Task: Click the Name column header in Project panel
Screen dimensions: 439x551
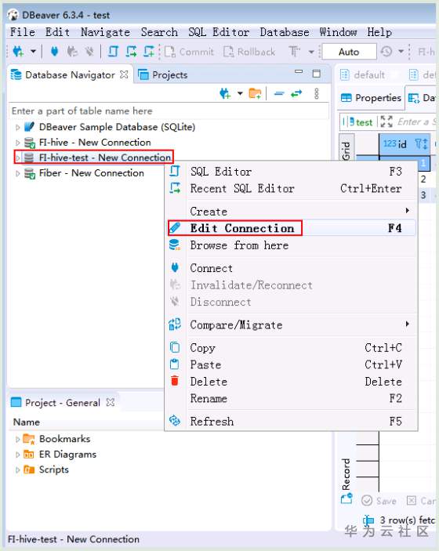Action: pos(27,422)
